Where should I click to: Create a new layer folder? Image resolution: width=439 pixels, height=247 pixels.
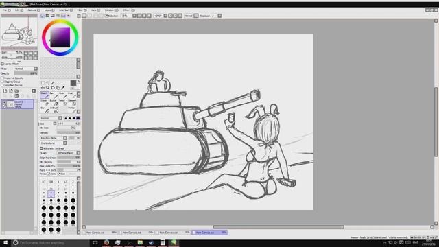click(16, 91)
